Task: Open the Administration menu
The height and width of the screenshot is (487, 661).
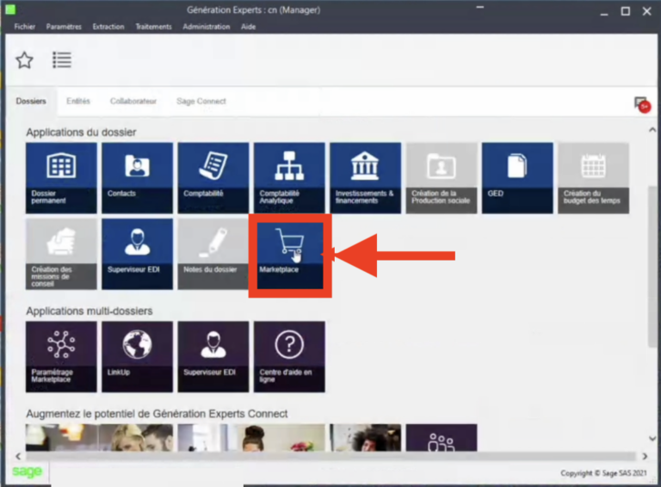Action: tap(207, 27)
